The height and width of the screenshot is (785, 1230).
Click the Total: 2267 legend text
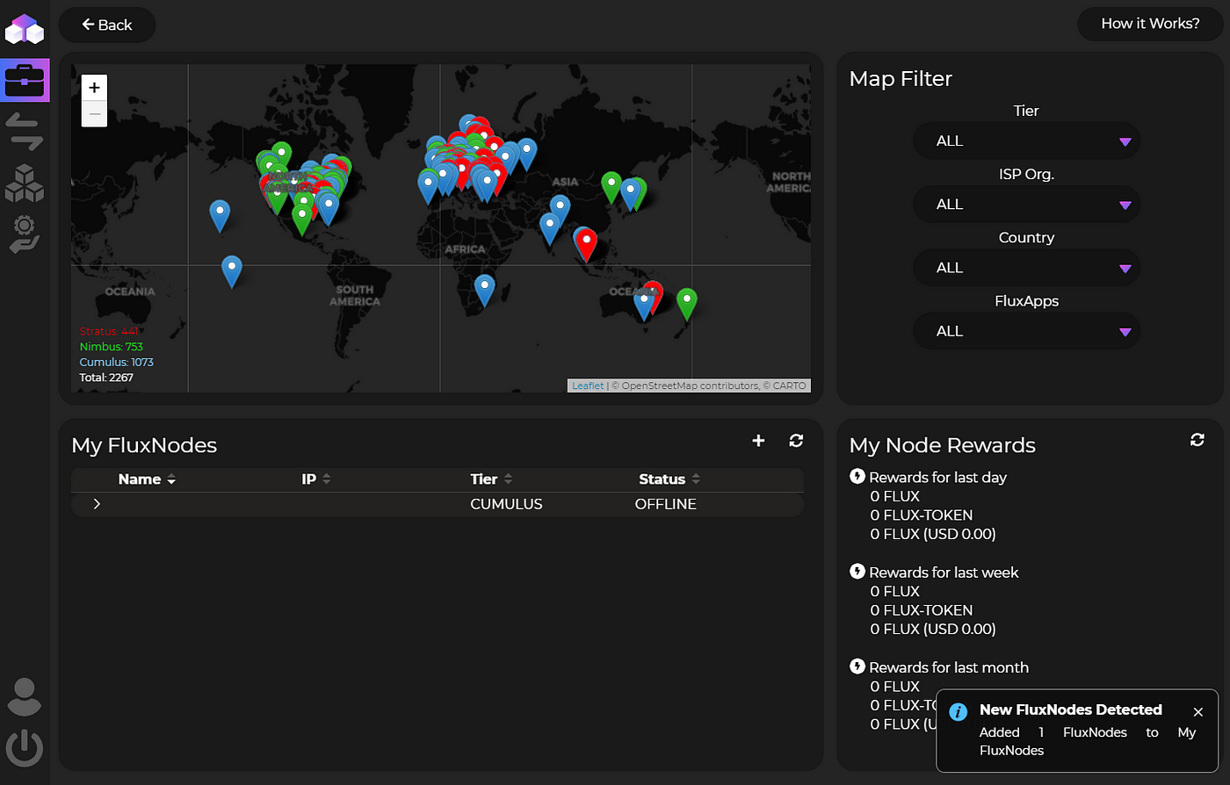coord(106,378)
